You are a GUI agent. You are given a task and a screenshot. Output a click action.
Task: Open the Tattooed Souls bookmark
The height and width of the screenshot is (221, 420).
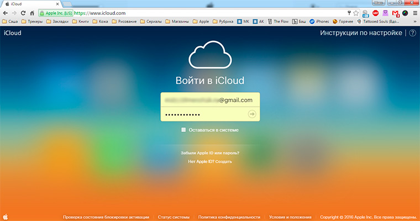click(x=378, y=22)
